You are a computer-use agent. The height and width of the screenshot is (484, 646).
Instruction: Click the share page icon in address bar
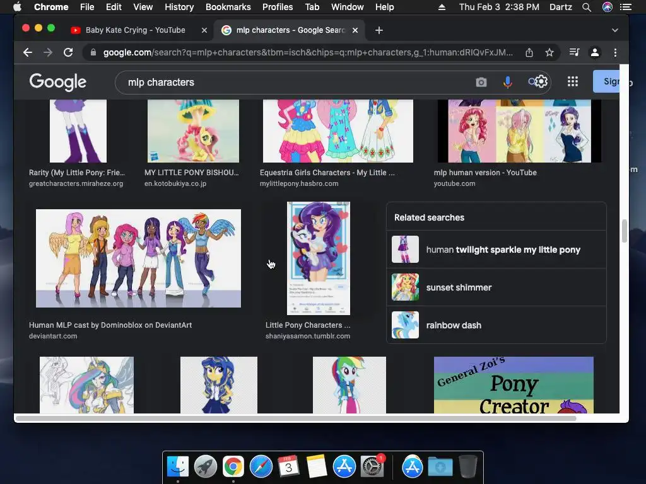click(529, 52)
